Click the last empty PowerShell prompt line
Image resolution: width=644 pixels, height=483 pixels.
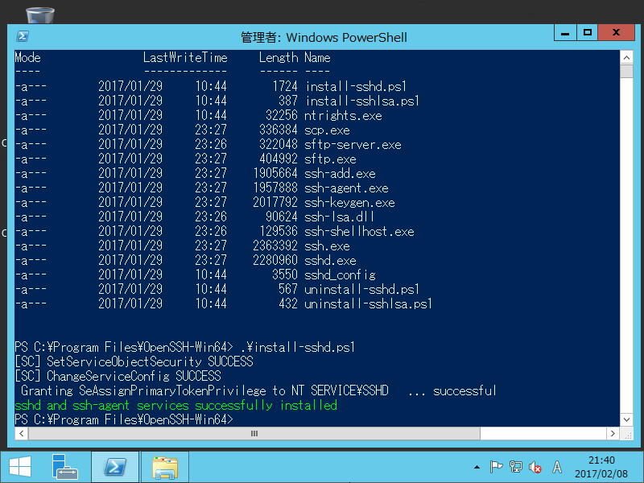click(124, 419)
